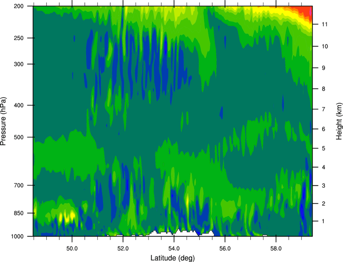Click the 11 km height label
343x262 pixels.
(x=324, y=24)
